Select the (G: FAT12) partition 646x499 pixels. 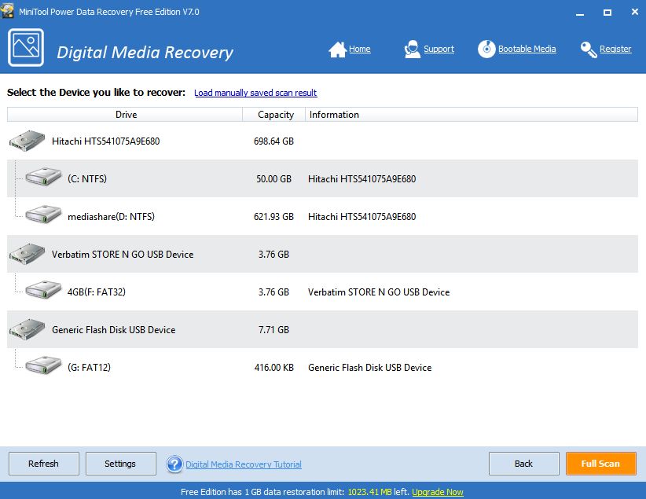coord(89,368)
